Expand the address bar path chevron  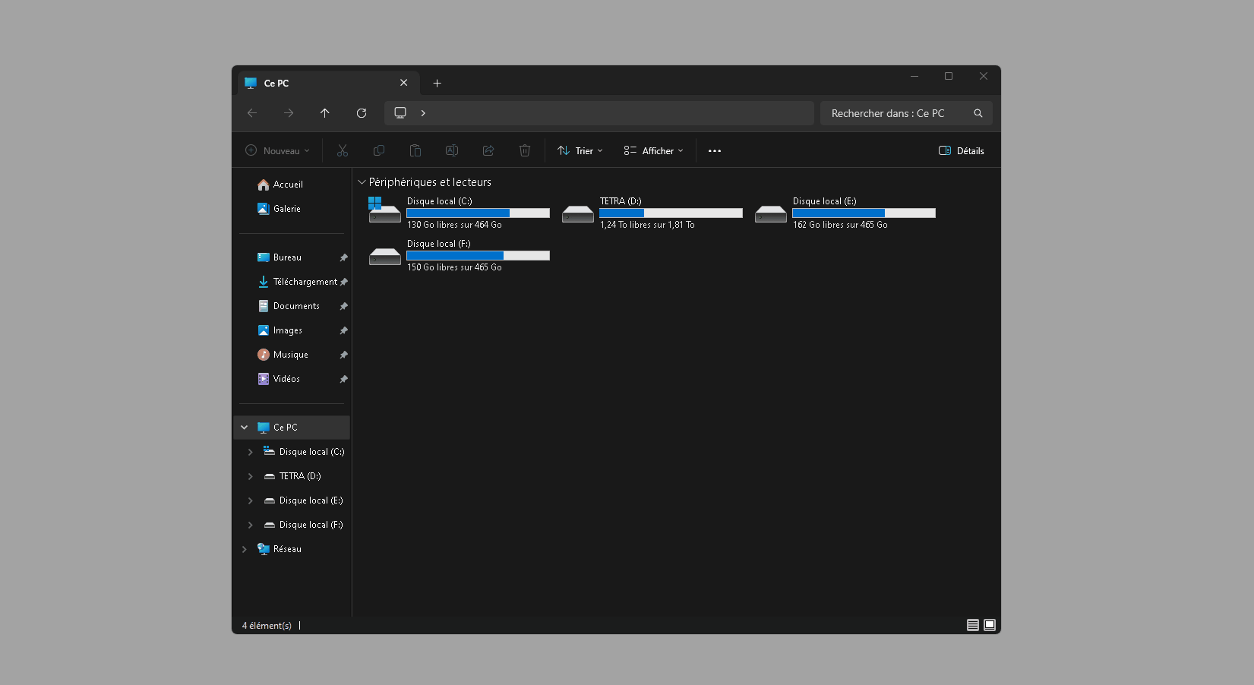point(423,113)
